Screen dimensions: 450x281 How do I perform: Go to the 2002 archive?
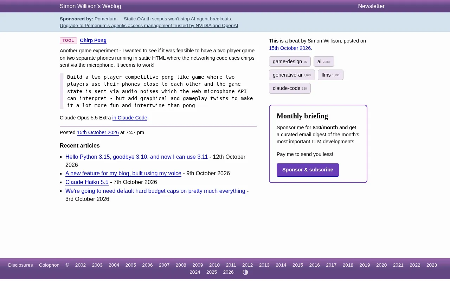pyautogui.click(x=81, y=265)
